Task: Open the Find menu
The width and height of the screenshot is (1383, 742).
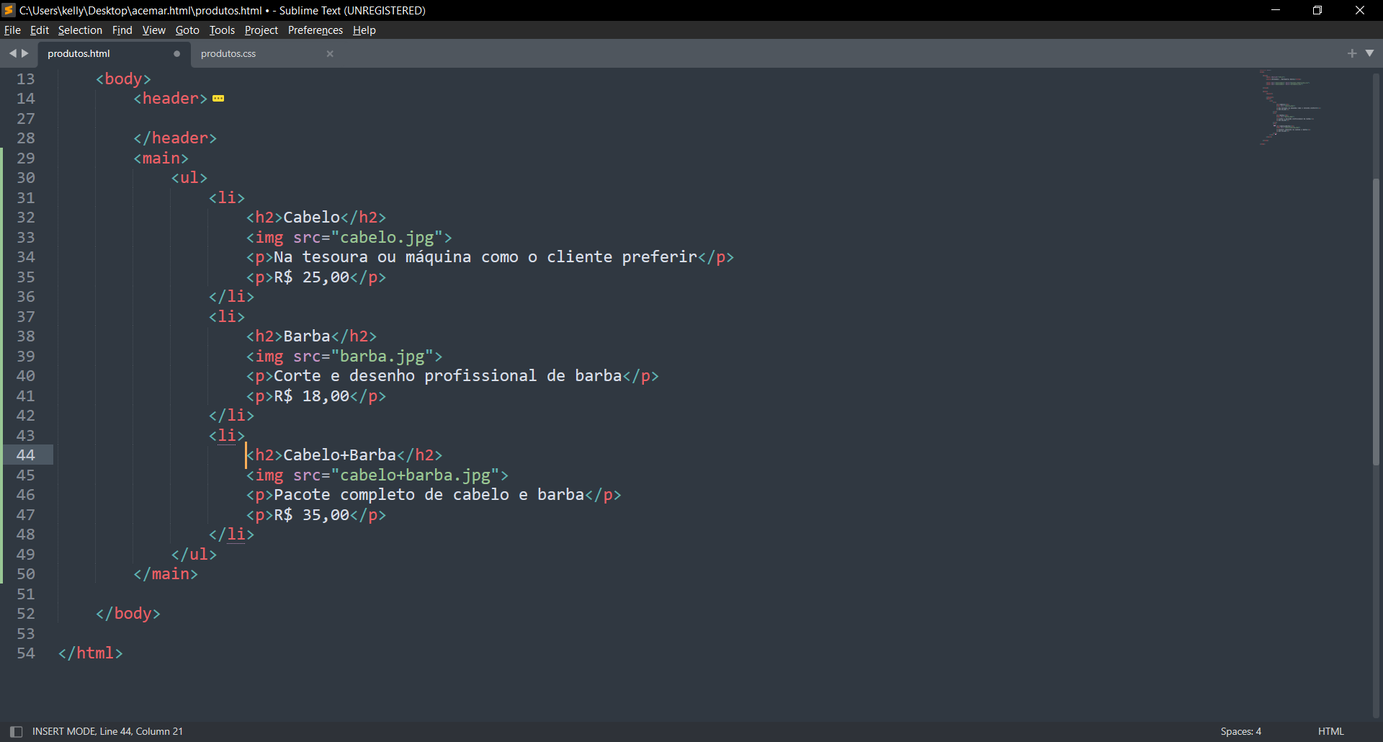Action: coord(122,30)
